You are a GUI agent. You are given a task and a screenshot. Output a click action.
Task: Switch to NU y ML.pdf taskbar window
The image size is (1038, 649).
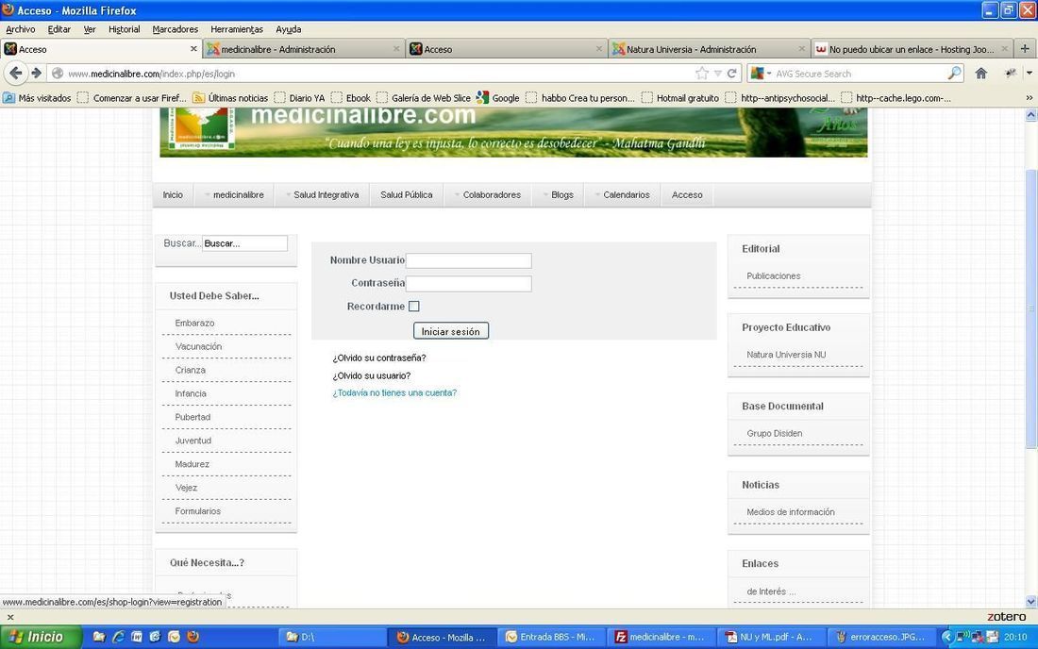coord(771,637)
